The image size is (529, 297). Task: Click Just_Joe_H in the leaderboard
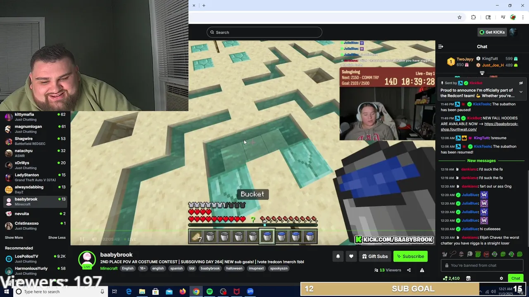coord(493,65)
